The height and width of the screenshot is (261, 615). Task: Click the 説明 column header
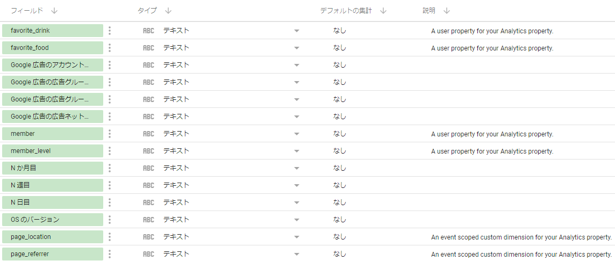coord(429,11)
